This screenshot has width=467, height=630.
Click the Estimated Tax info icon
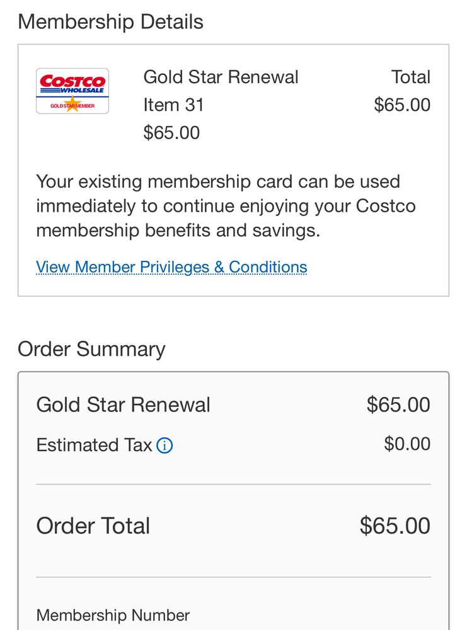[164, 446]
